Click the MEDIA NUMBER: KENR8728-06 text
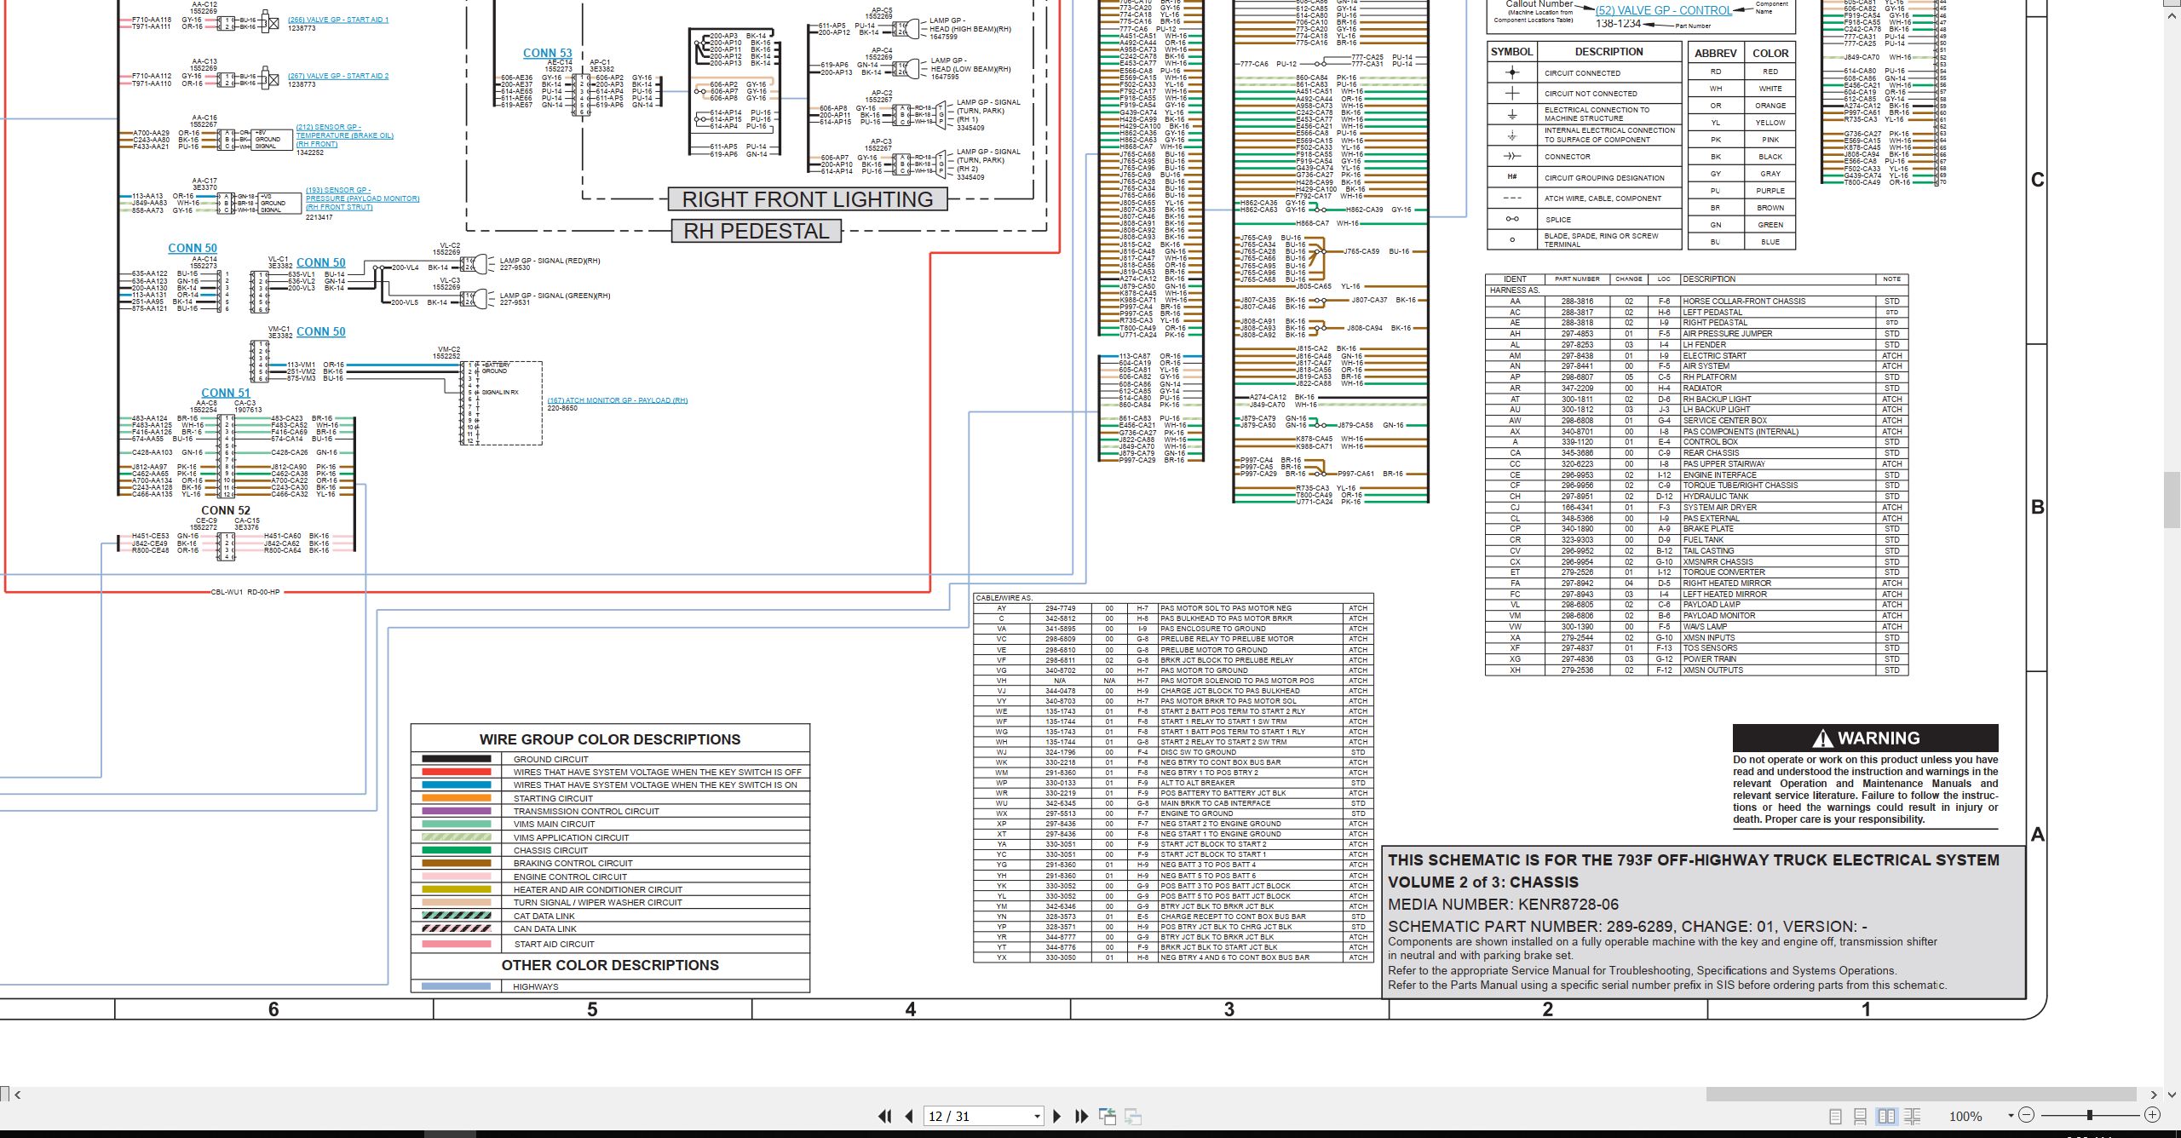 click(1503, 905)
